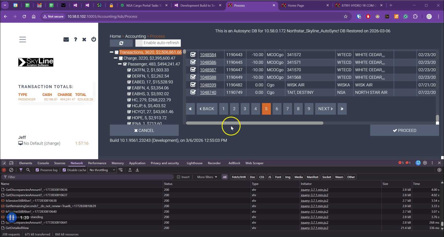Switch to the Console tab in DevTools
The height and width of the screenshot is (237, 444).
43,163
